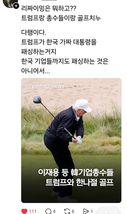This screenshot has height=214, width=127.
Task: Tap the floating rounded button at bottom right
Action: point(108,211)
